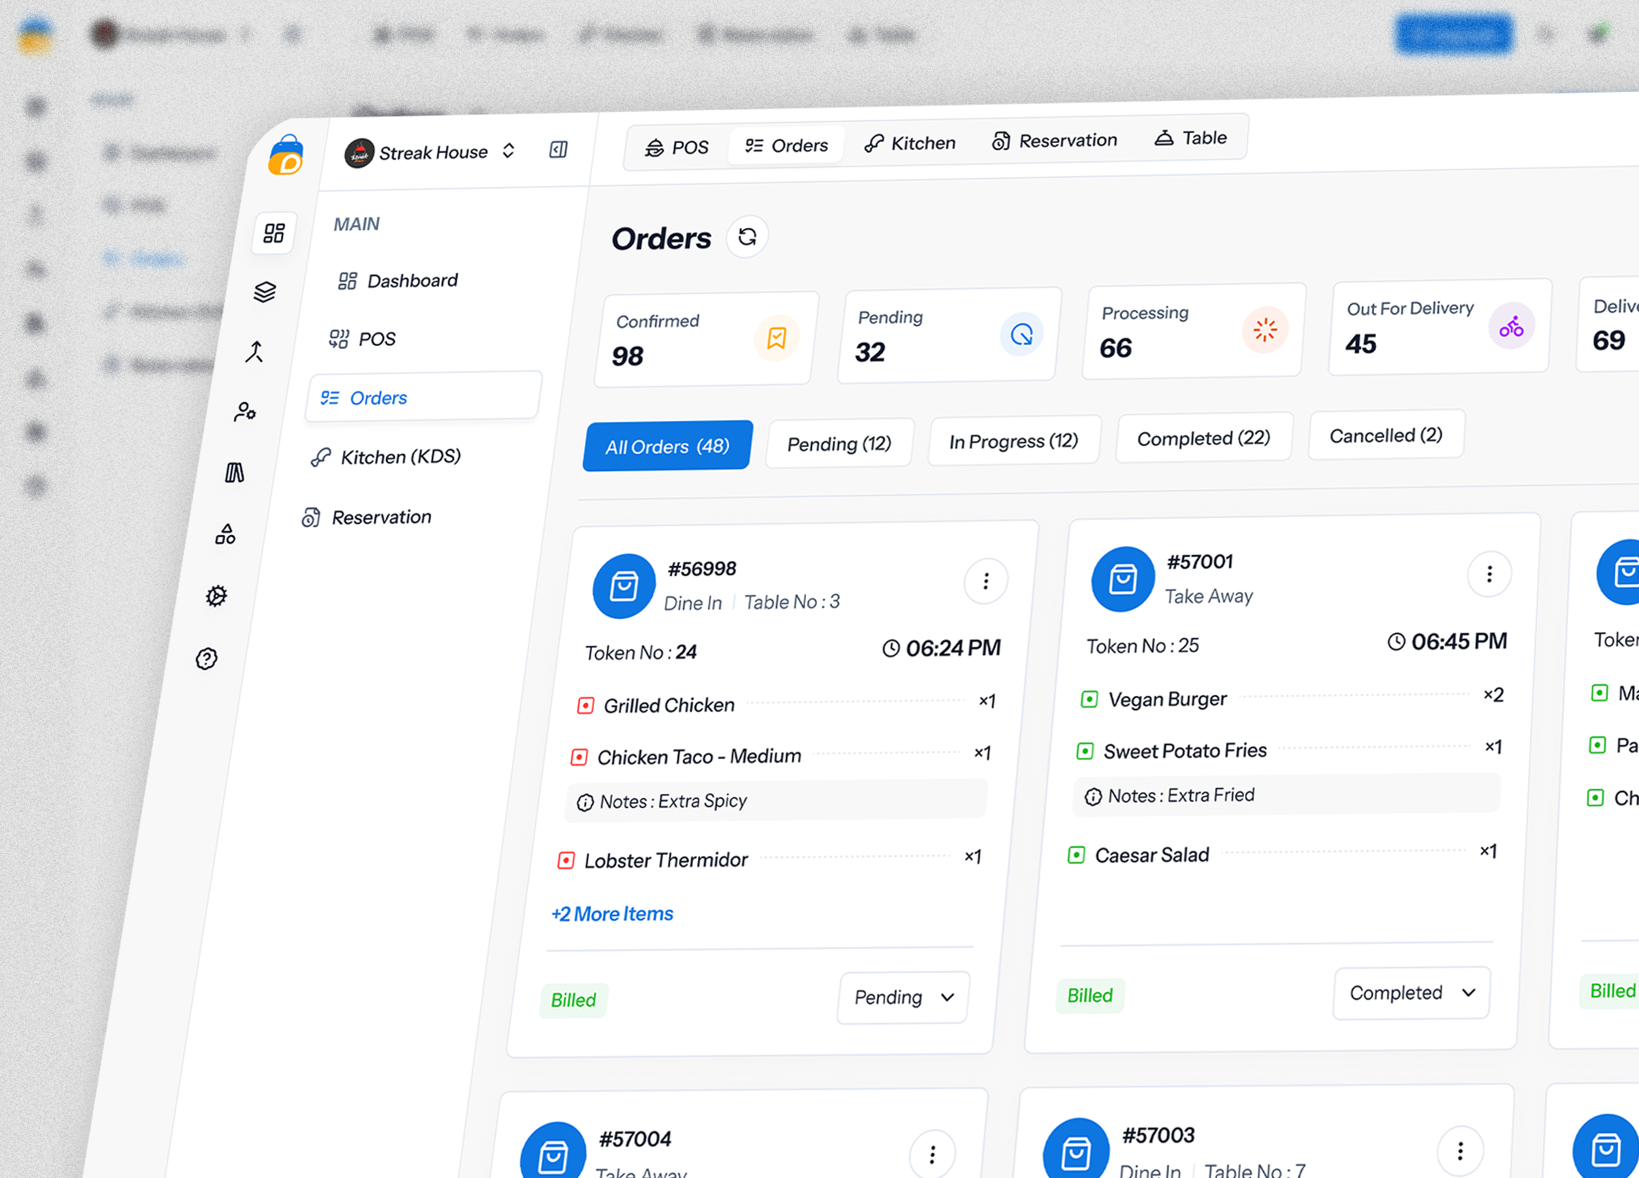Open three-dot menu for order #56998
This screenshot has height=1178, width=1639.
click(x=985, y=581)
